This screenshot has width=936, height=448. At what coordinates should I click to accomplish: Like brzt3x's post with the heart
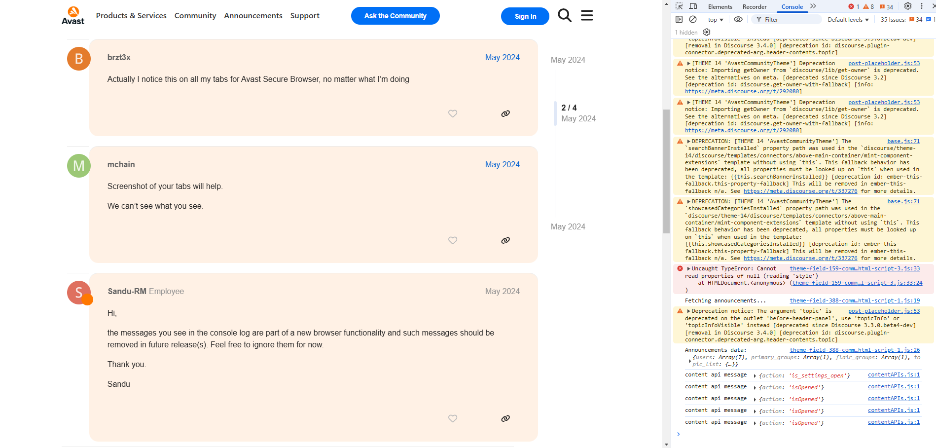click(x=453, y=113)
